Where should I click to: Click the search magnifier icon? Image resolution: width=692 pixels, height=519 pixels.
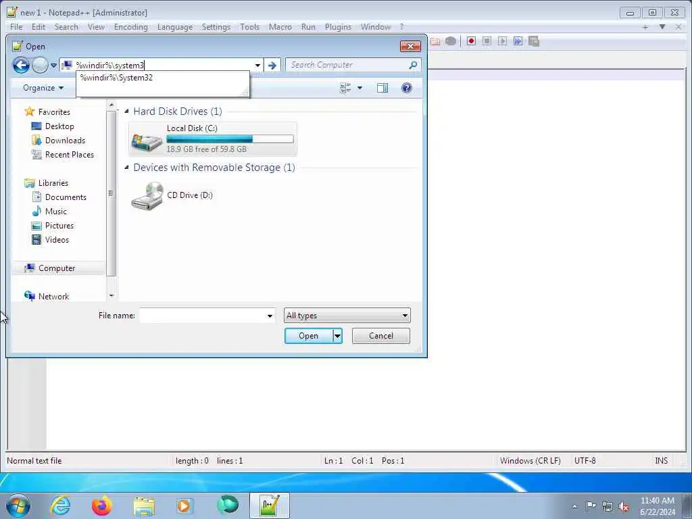413,65
